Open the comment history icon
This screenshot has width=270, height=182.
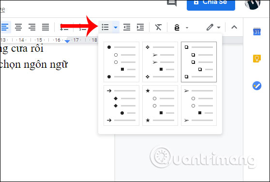pos(172,3)
